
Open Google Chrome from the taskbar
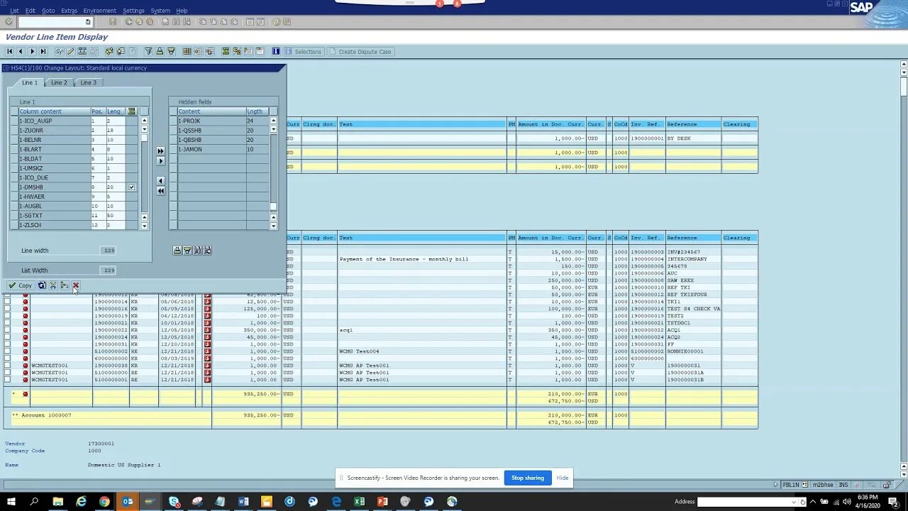(x=104, y=502)
